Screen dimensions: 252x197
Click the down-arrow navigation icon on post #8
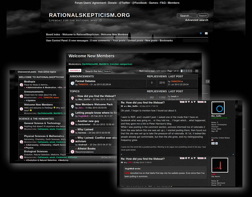coord(195,102)
